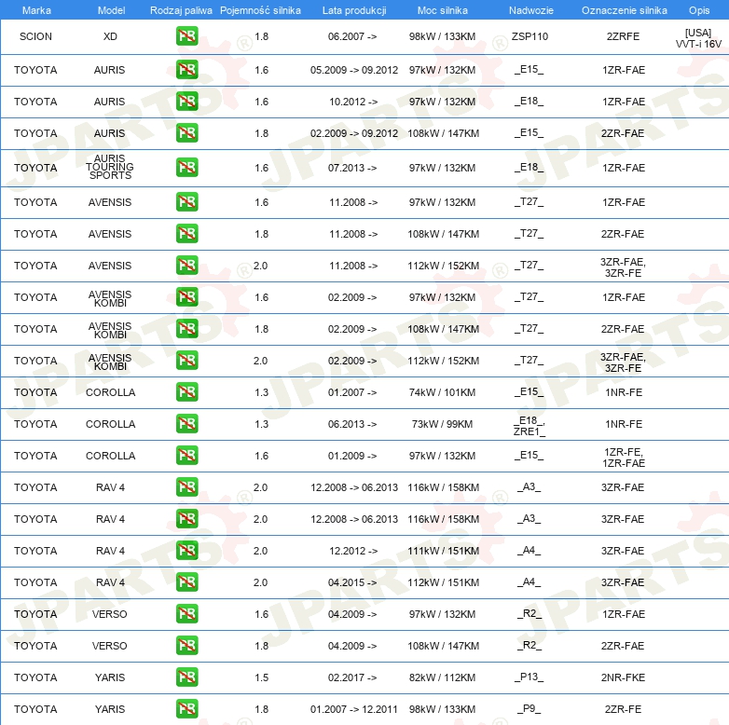Click the Nadwozie column header
Viewport: 729px width, 725px height.
[x=531, y=10]
